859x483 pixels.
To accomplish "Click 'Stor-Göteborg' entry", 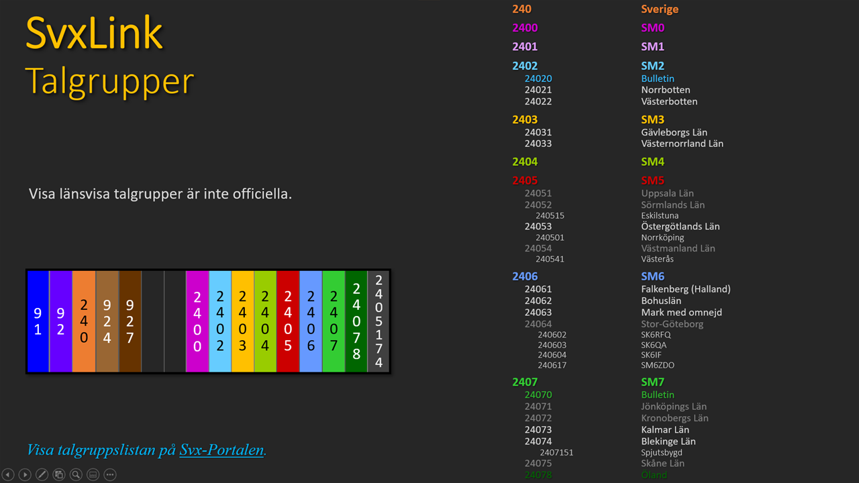I will tap(672, 324).
